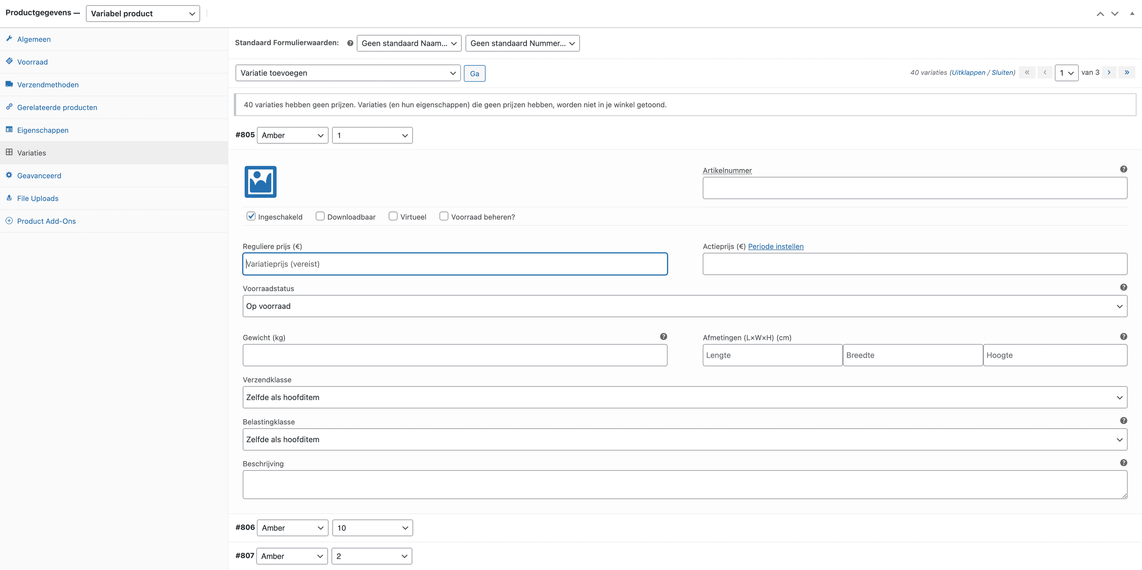Open the File Uploads tab

[x=114, y=199]
